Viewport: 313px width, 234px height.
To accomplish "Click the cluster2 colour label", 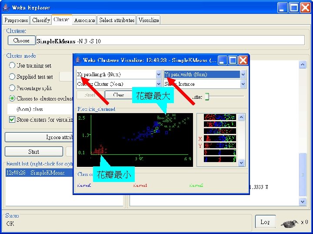I will click(196, 185).
